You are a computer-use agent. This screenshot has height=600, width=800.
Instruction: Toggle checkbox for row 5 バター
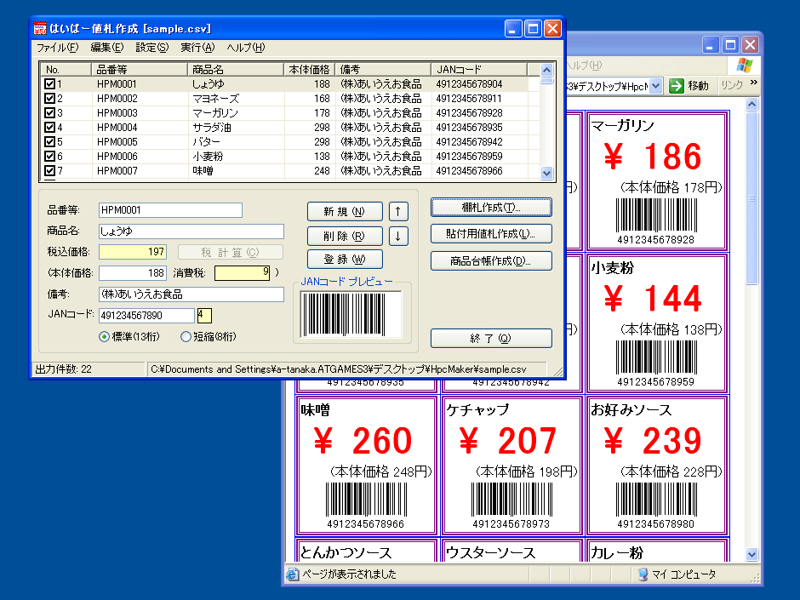[x=49, y=142]
